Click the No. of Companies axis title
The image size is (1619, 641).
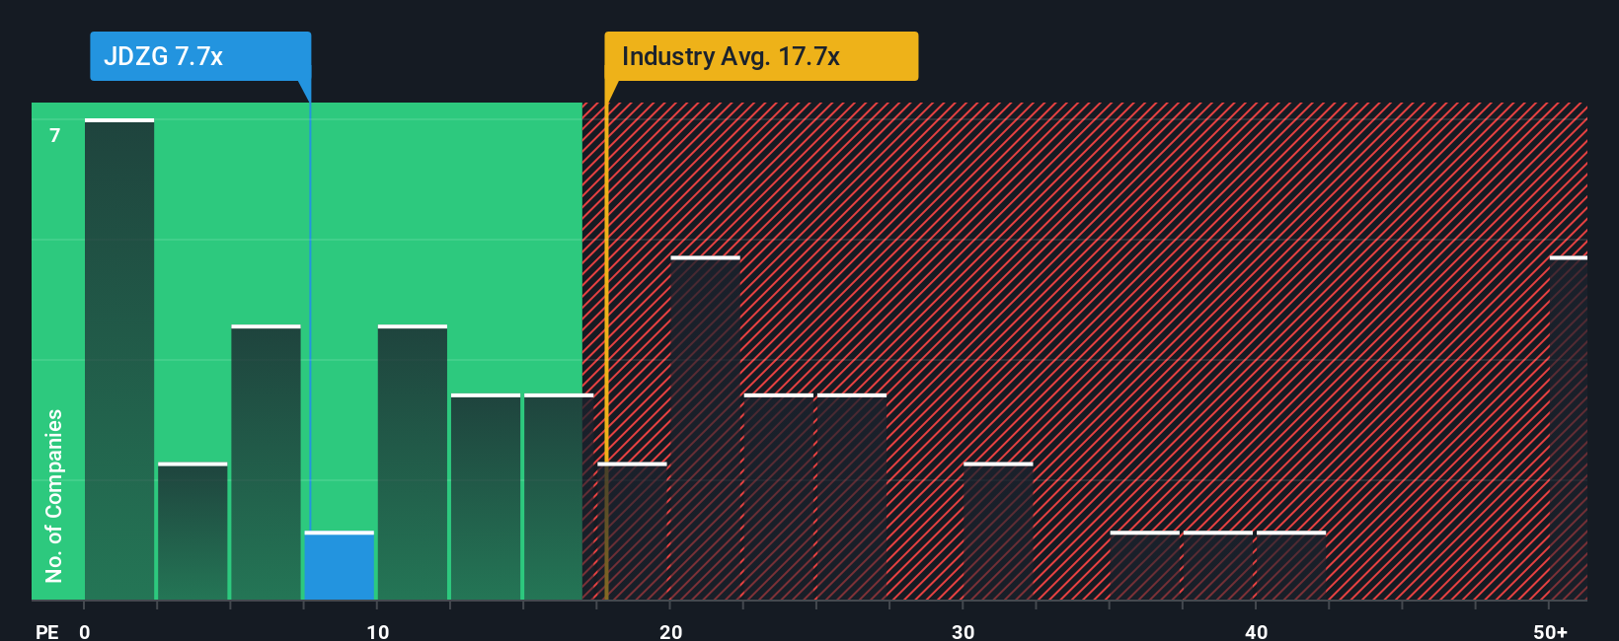53,495
